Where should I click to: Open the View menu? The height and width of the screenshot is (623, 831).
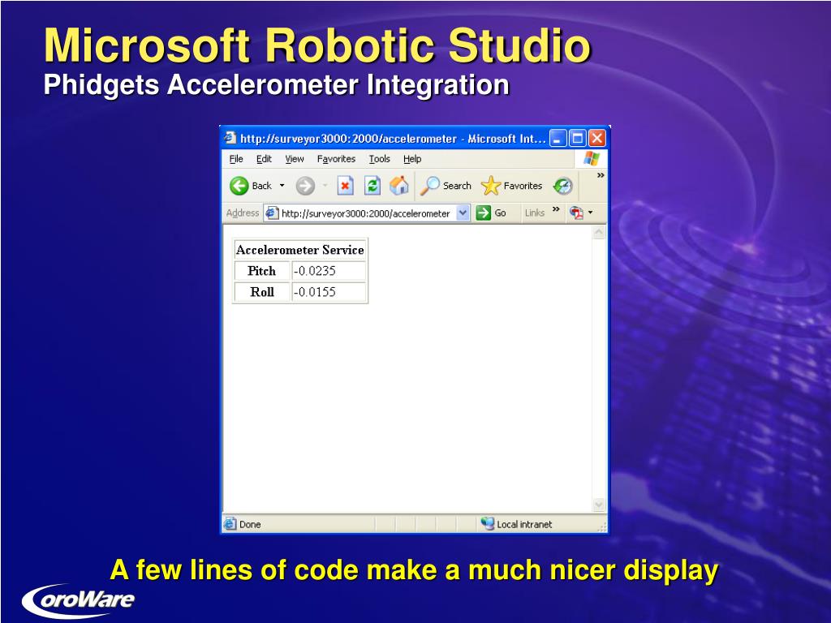pyautogui.click(x=295, y=159)
